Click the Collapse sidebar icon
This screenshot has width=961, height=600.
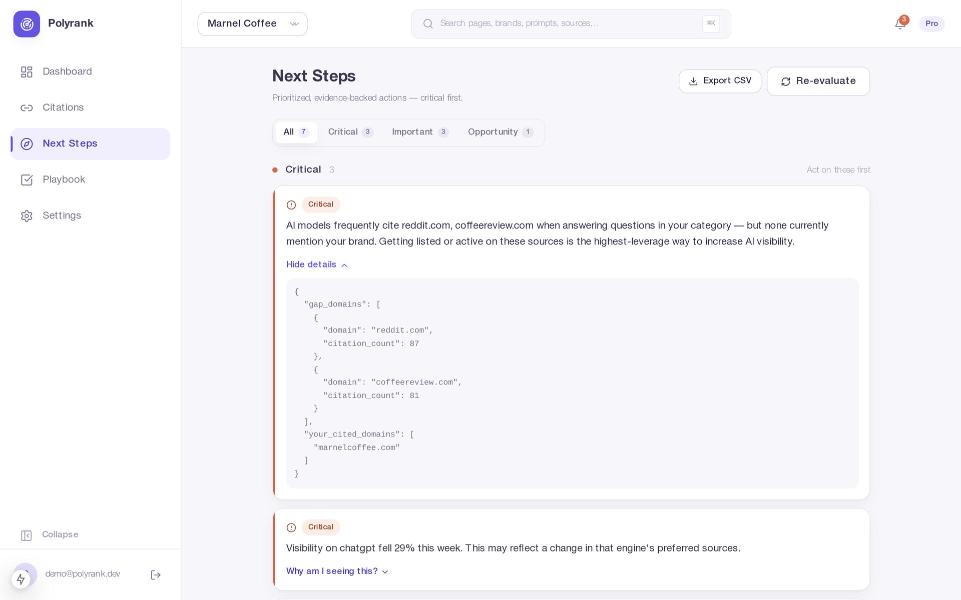click(27, 535)
